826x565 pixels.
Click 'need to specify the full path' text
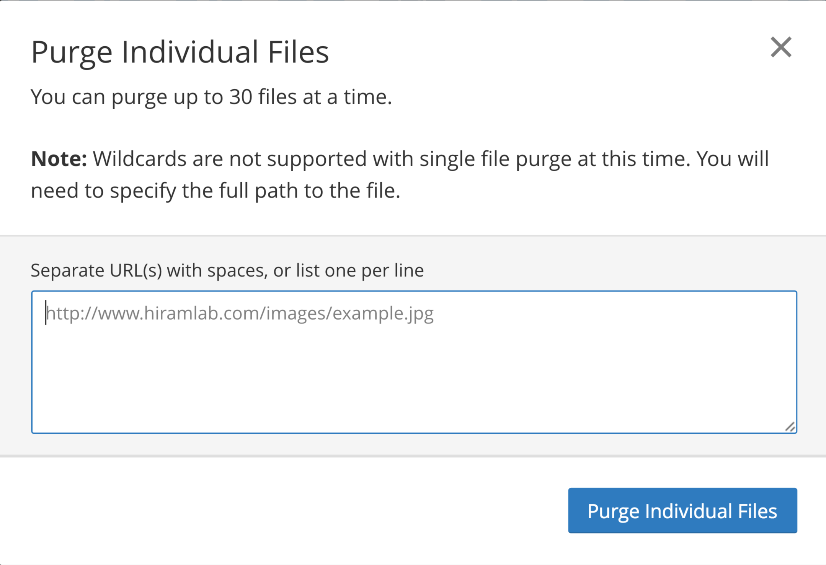tap(215, 190)
